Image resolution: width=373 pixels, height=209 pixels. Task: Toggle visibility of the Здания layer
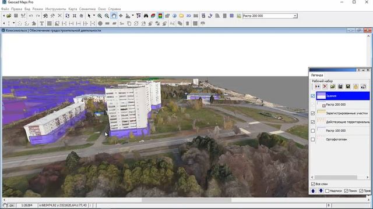tap(312, 96)
